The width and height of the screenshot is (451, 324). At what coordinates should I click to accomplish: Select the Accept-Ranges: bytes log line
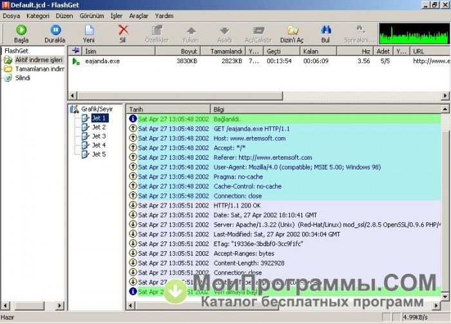283,253
